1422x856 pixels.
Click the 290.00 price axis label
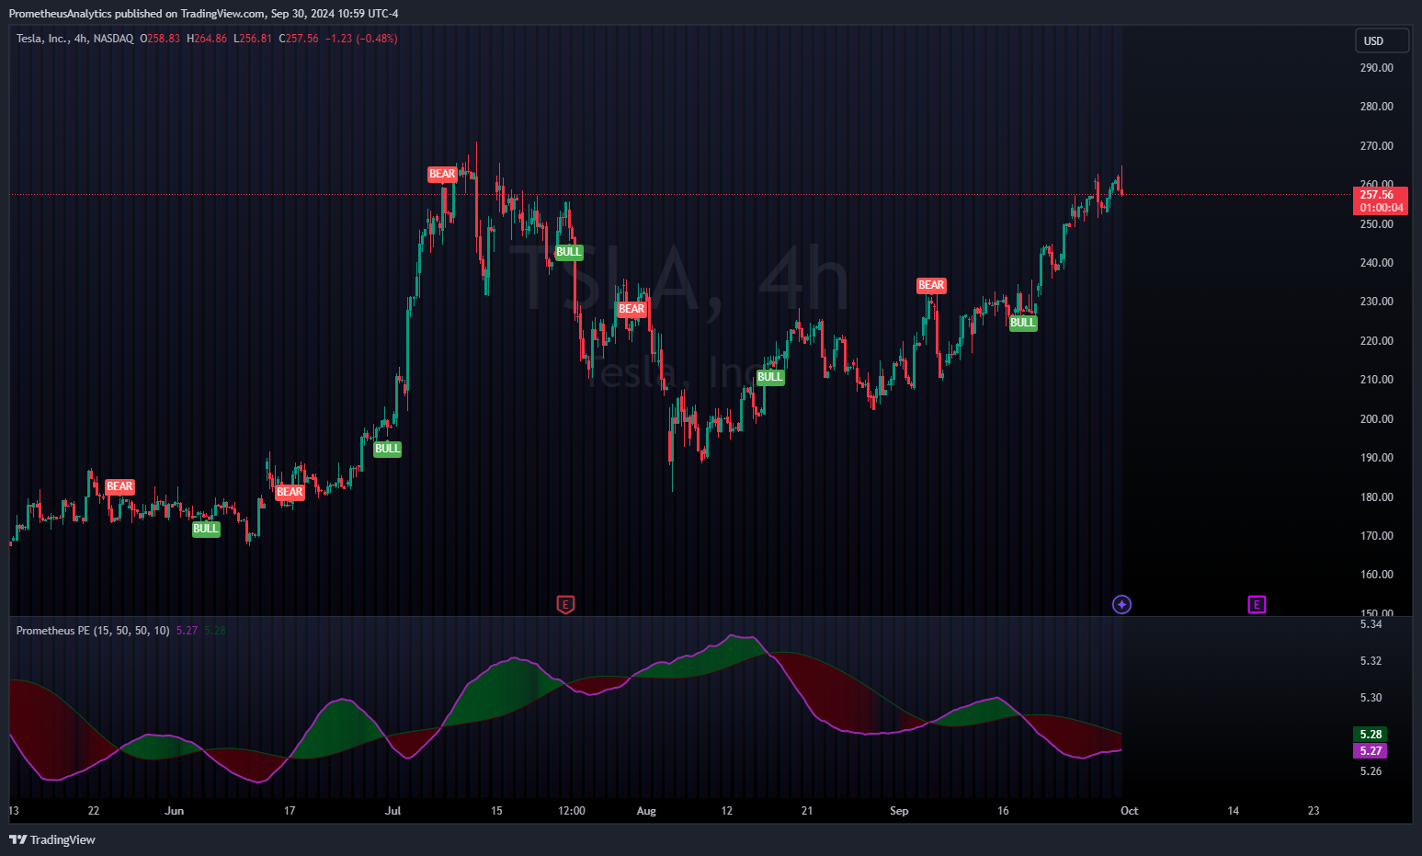(x=1376, y=68)
